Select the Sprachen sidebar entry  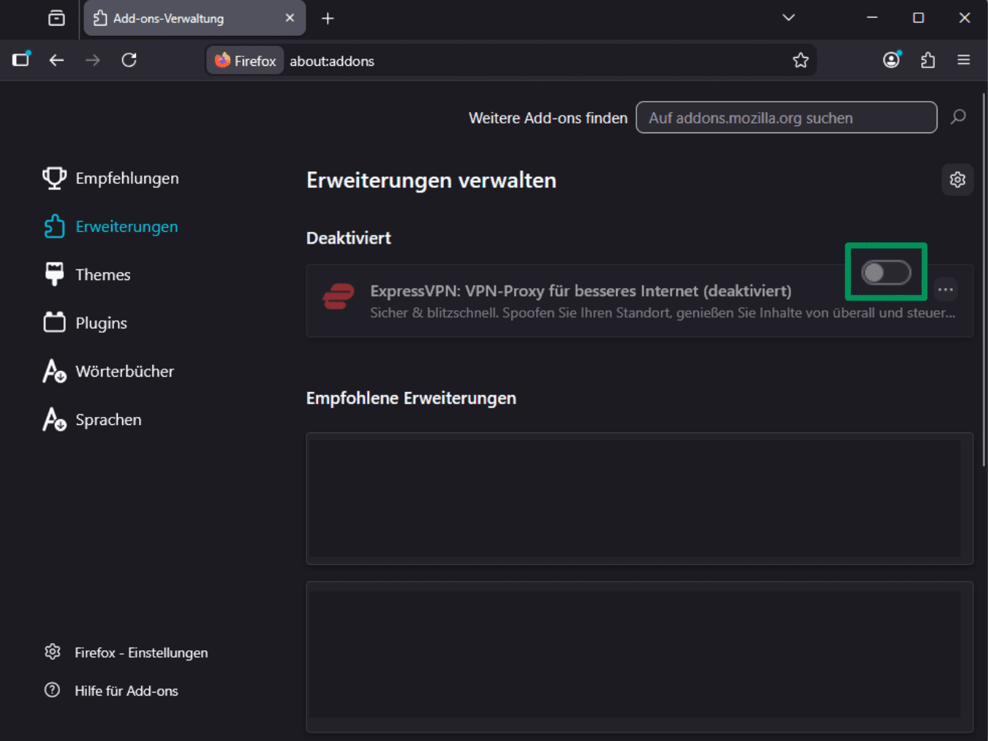[108, 419]
